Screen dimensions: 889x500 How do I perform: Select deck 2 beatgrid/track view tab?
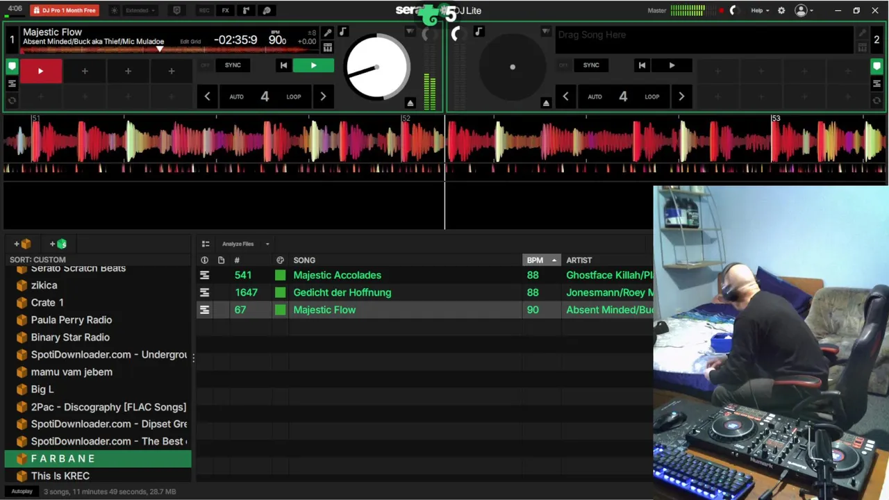coord(876,83)
